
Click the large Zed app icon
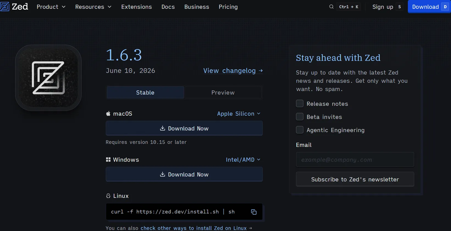pyautogui.click(x=48, y=78)
